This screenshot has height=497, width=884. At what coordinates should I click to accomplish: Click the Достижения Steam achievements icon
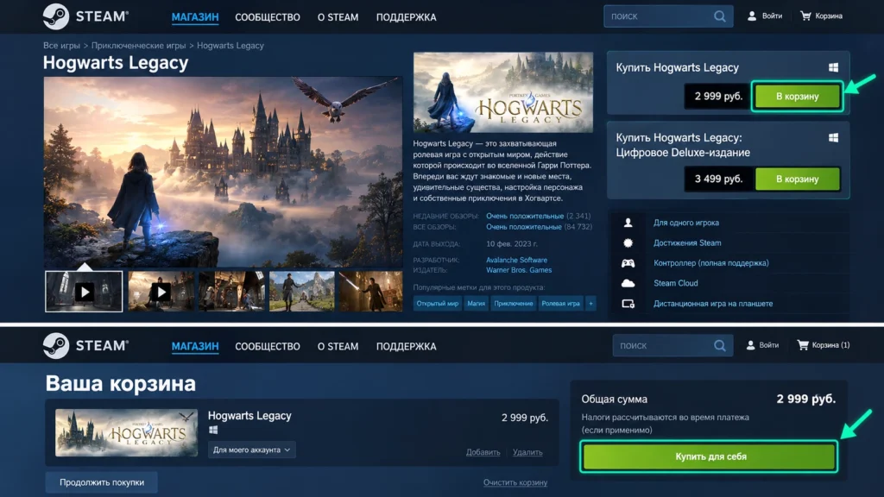(x=628, y=242)
